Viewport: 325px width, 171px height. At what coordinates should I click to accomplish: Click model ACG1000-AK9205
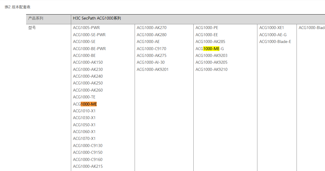pyautogui.click(x=211, y=63)
